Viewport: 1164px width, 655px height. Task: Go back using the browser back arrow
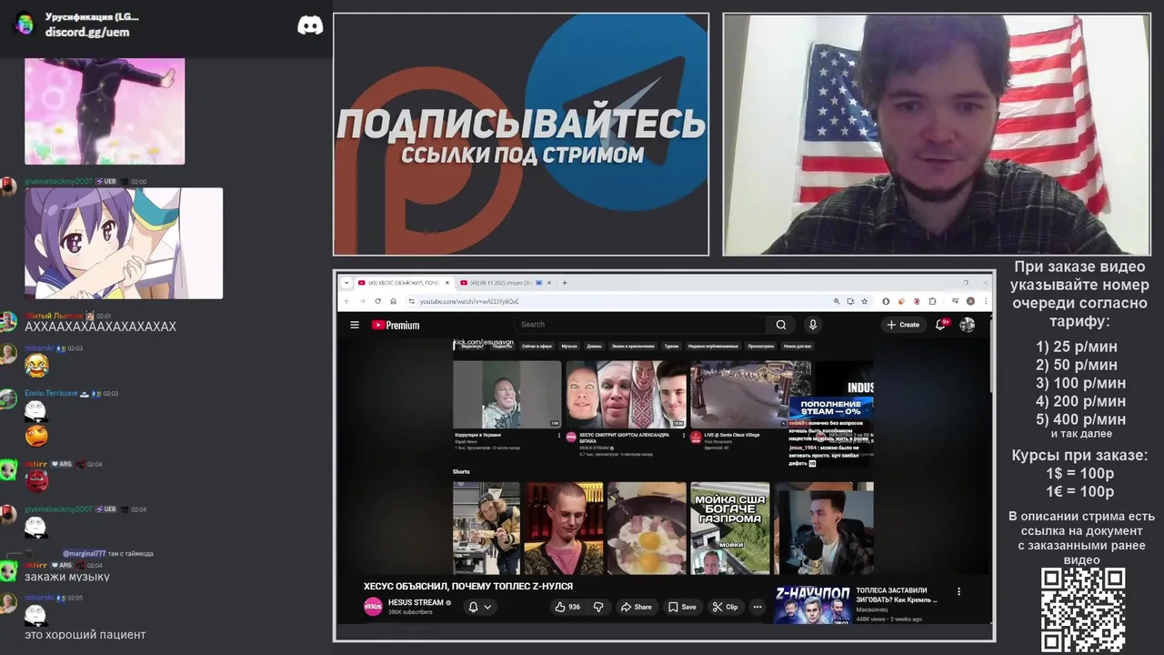[x=347, y=301]
